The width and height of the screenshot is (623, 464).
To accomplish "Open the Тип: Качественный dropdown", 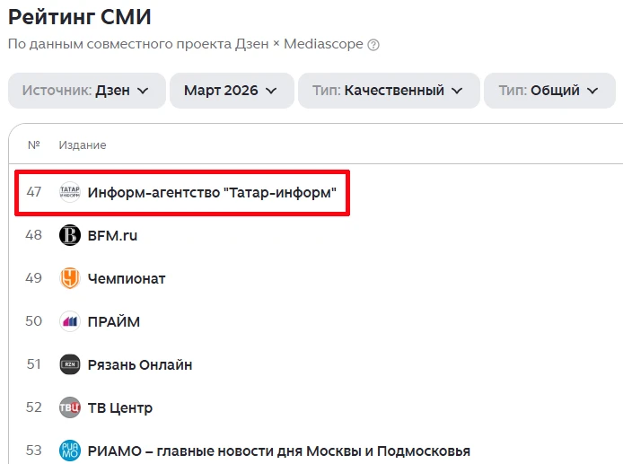I will point(388,91).
